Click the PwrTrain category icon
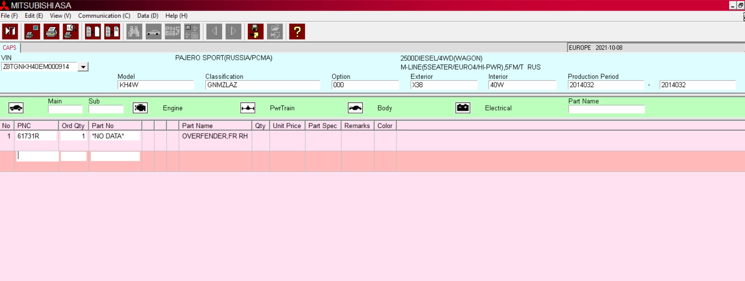The image size is (745, 281). click(x=248, y=108)
